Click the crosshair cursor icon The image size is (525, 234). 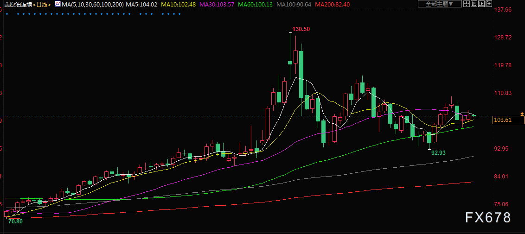click(x=467, y=4)
